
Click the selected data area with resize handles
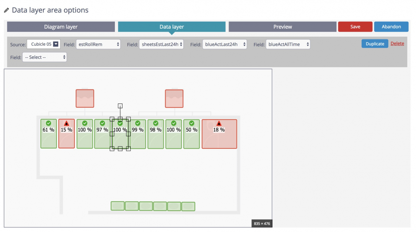120,134
